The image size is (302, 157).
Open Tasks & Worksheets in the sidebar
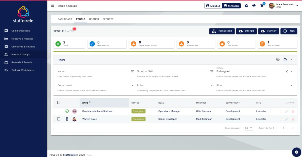click(x=23, y=70)
